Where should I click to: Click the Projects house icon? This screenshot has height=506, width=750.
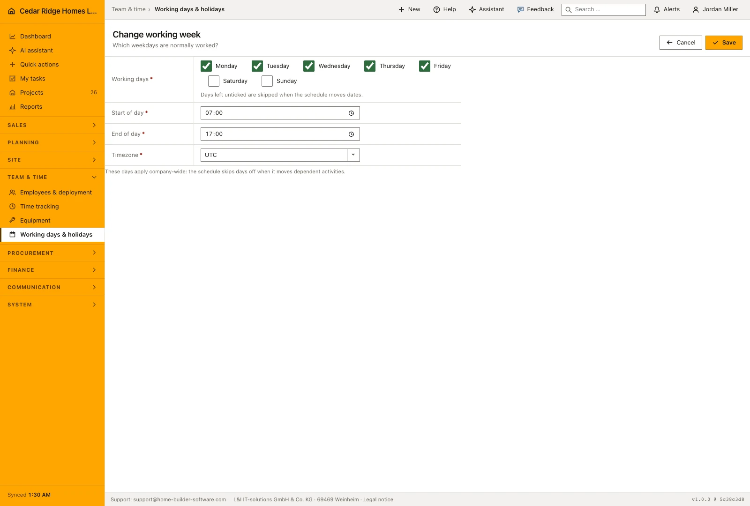pos(13,93)
